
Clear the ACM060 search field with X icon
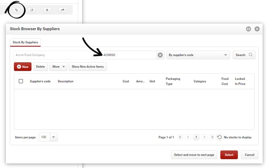160,55
